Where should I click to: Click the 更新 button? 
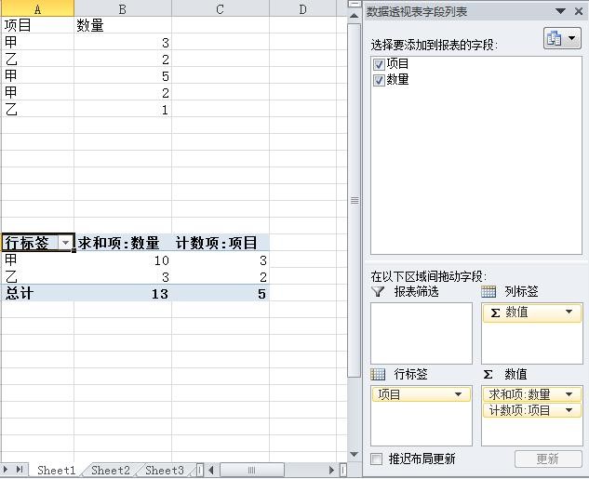(548, 459)
